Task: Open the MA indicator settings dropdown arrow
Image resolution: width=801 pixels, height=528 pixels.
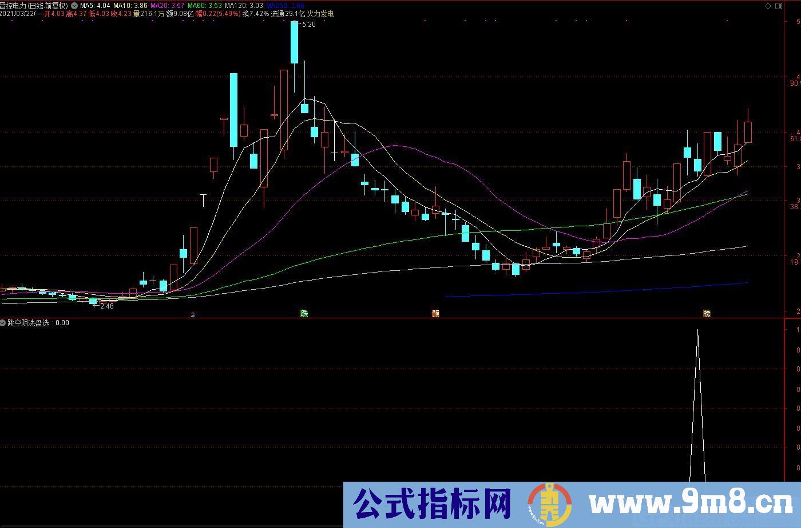Action: coord(74,6)
